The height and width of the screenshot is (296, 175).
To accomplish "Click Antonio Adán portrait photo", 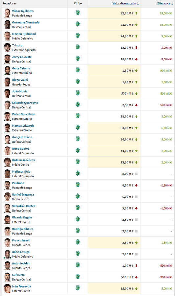I will point(7,265).
